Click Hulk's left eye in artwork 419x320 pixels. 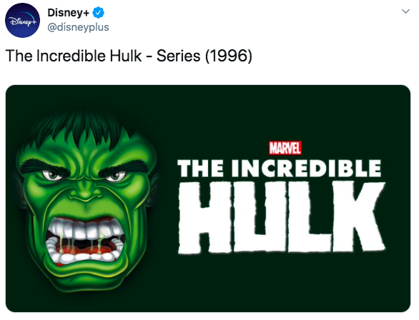[x=52, y=175]
